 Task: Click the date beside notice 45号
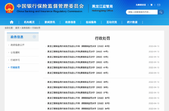154,46
